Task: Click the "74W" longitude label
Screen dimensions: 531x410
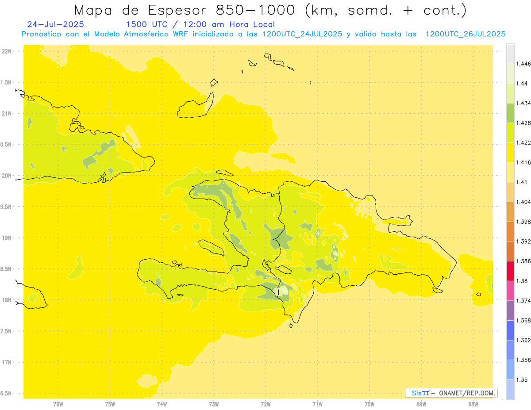Action: point(162,404)
